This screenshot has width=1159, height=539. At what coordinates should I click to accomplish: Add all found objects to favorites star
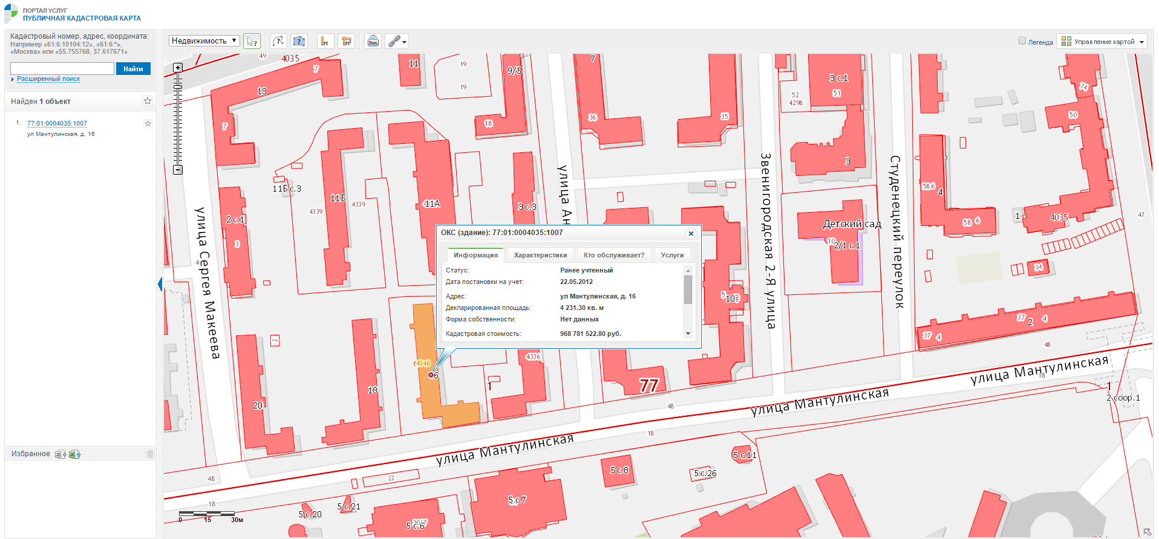(x=148, y=101)
